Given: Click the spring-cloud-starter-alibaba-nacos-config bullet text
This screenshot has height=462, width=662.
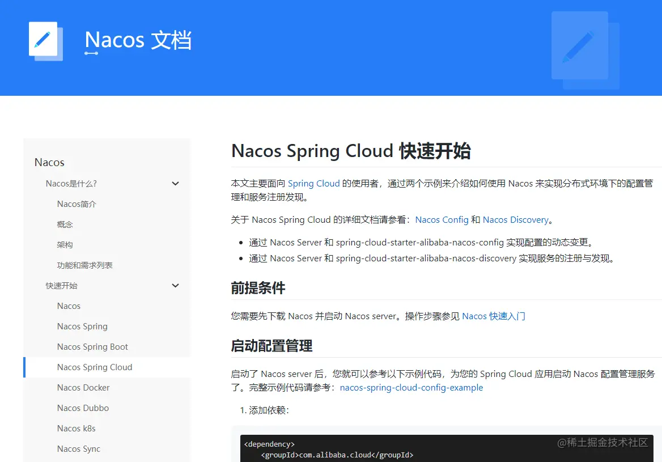Looking at the screenshot, I should coord(421,243).
